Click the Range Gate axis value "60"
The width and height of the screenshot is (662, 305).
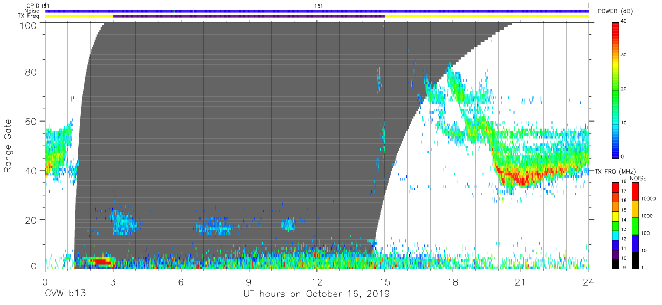[32, 121]
